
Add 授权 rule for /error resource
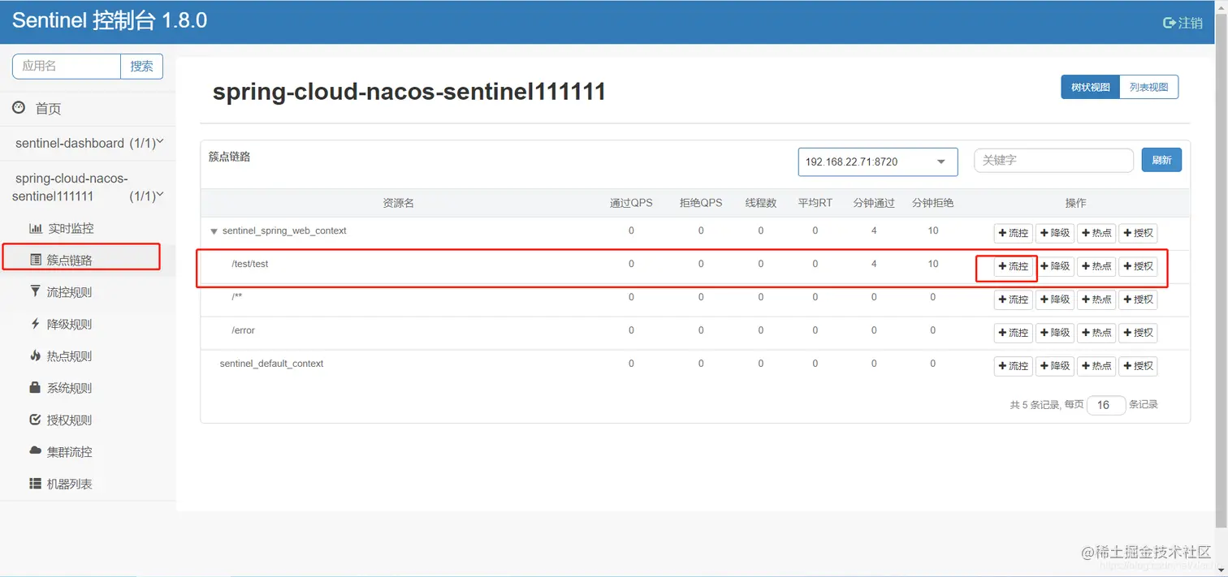coord(1138,333)
